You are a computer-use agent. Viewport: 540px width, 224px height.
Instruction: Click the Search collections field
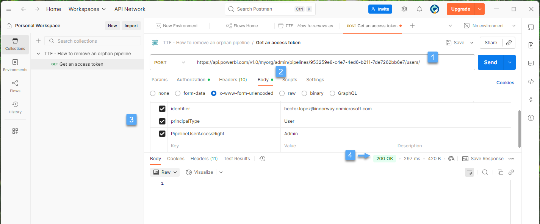[93, 41]
